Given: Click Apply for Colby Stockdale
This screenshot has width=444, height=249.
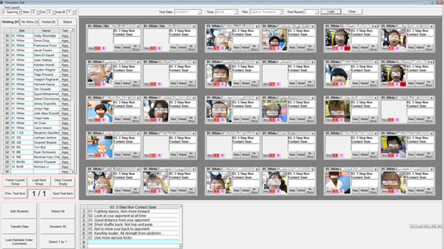Looking at the screenshot, I should coord(65,35).
